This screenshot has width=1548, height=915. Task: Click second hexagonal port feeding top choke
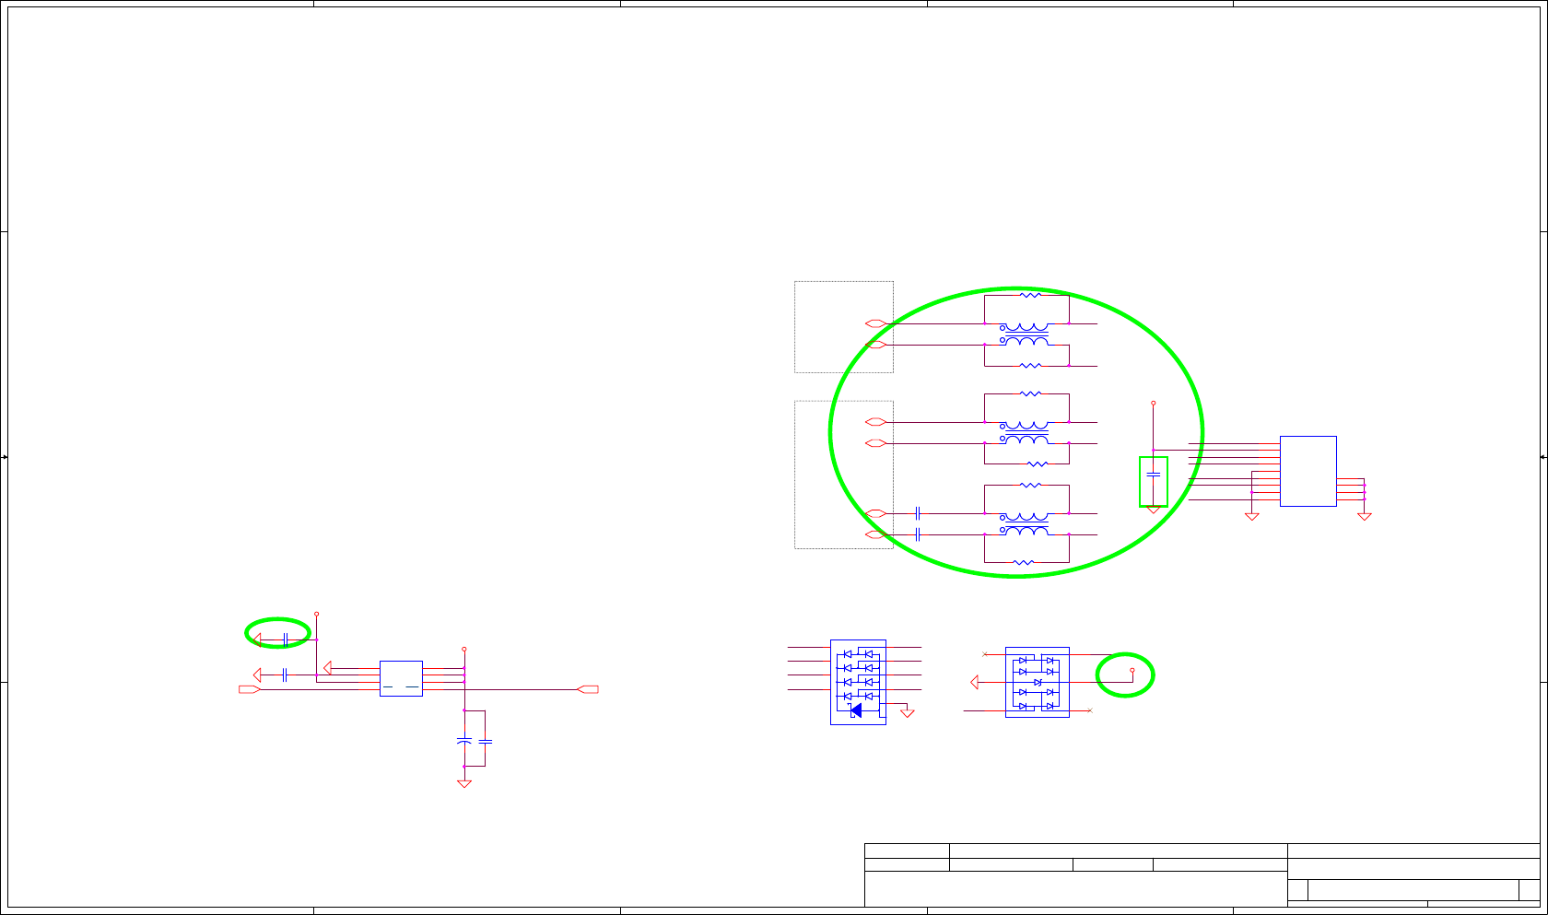[x=876, y=345]
